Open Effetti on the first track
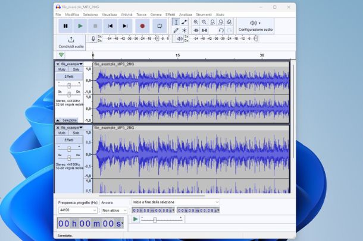 (69, 77)
